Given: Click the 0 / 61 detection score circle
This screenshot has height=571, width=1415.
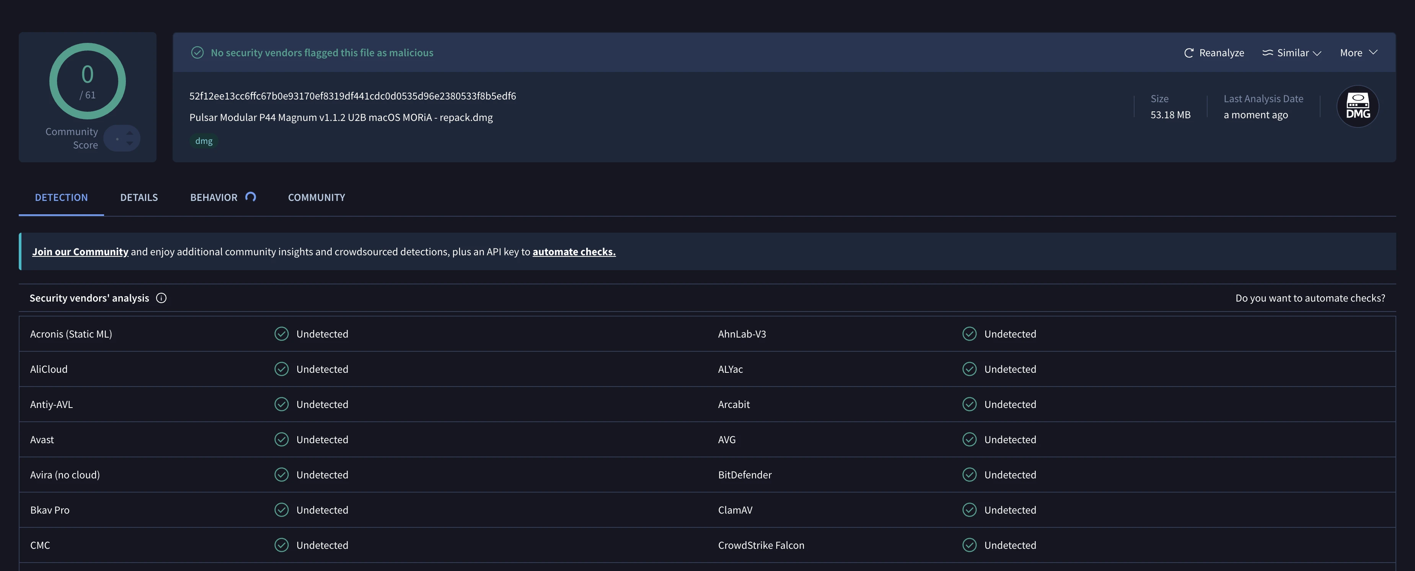Looking at the screenshot, I should click(x=87, y=81).
